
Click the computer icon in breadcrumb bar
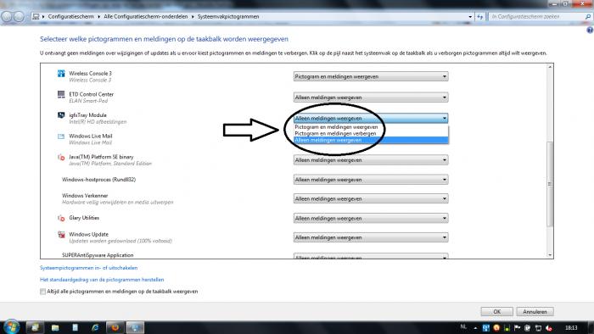(36, 17)
